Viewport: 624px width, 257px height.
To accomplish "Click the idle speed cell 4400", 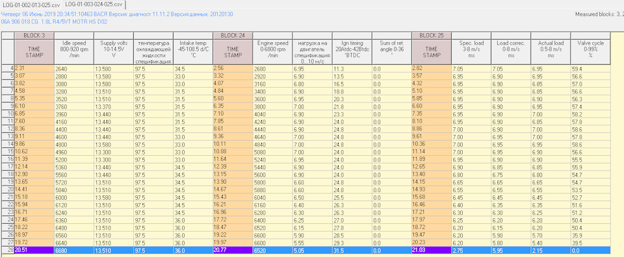I will tap(73, 129).
